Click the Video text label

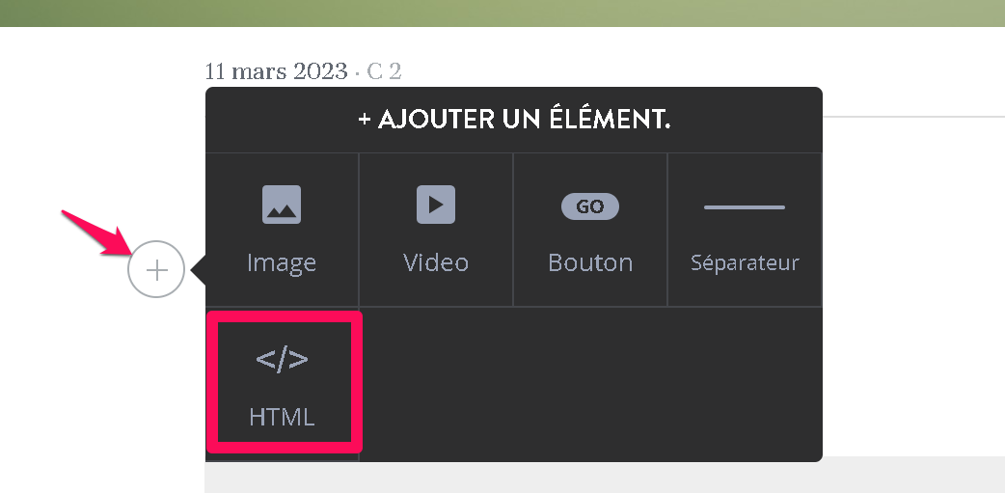(x=436, y=262)
